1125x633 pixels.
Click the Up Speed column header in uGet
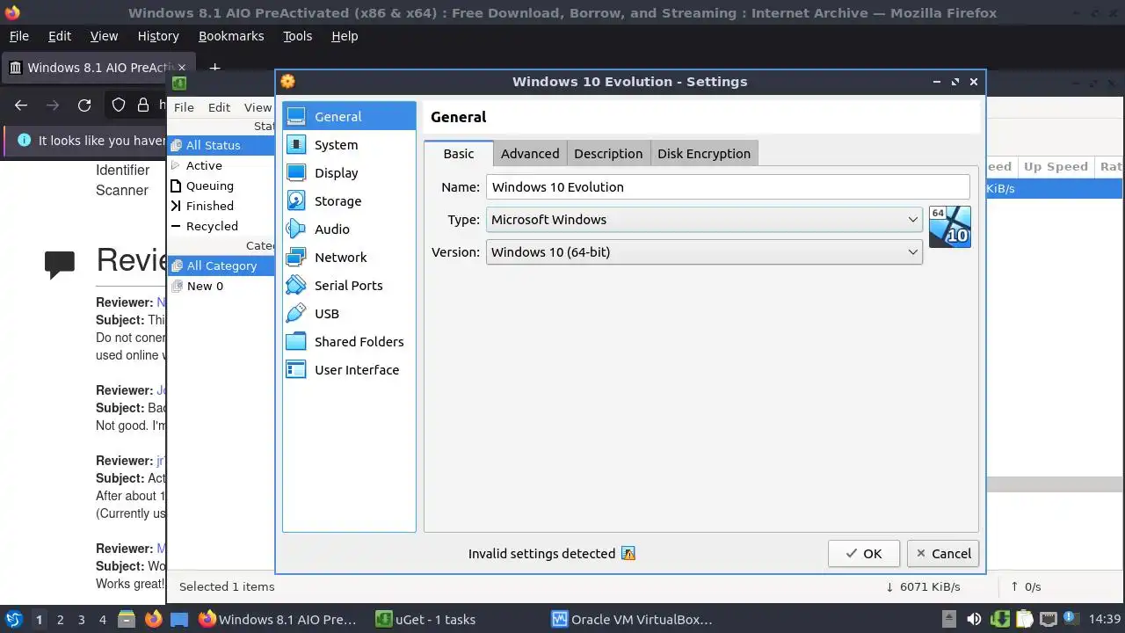pos(1056,166)
